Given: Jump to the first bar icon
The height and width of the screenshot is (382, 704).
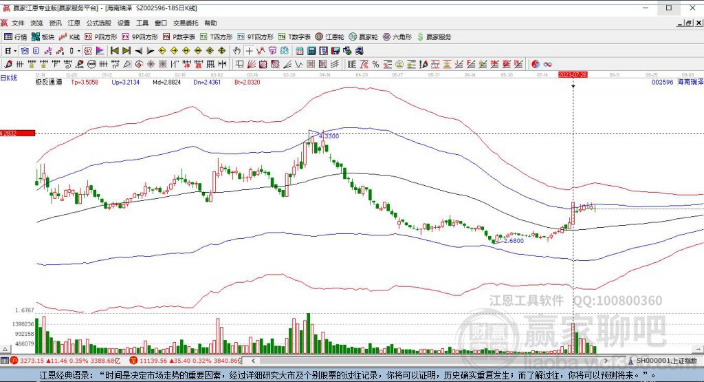Looking at the screenshot, I should tap(115, 51).
